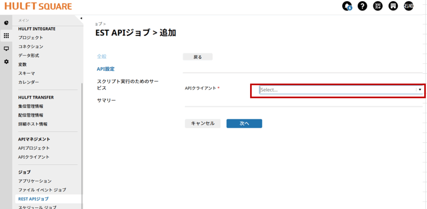Screen dimensions: 427x209
Task: Select the サマリー step
Action: 106,101
